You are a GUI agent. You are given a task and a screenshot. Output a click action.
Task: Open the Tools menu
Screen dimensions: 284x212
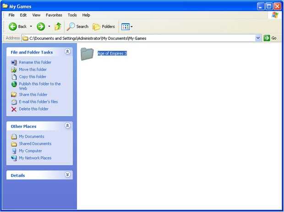(72, 15)
